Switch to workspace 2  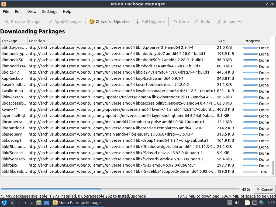(19, 203)
